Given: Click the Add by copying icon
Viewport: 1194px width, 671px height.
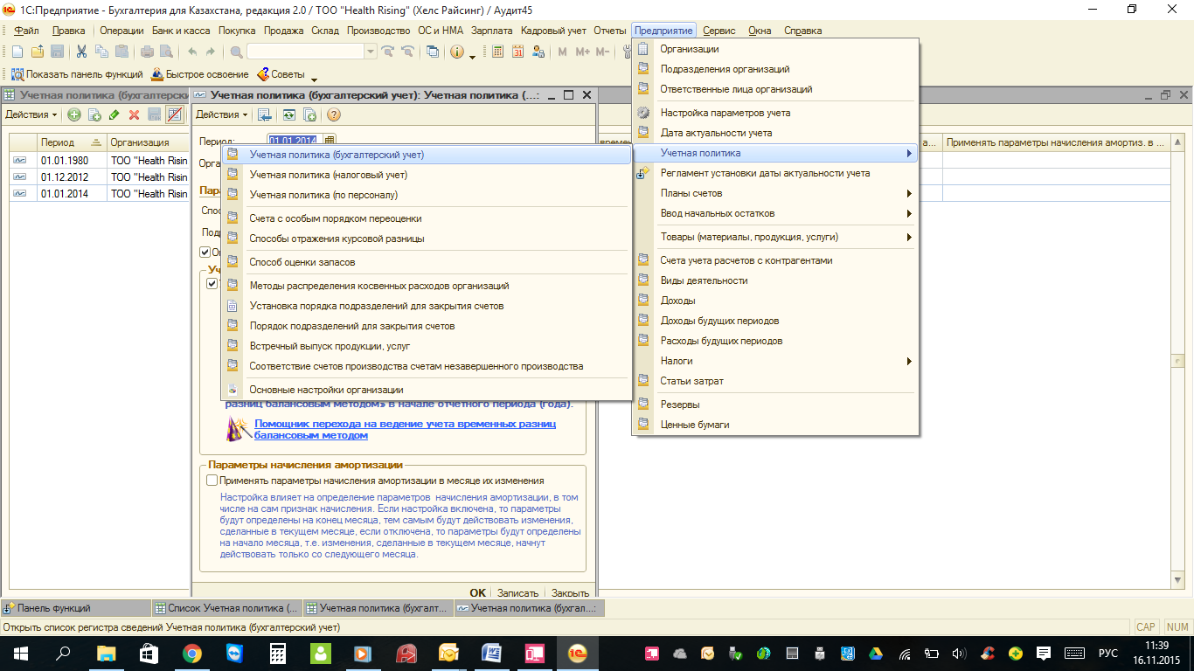Looking at the screenshot, I should [x=94, y=114].
